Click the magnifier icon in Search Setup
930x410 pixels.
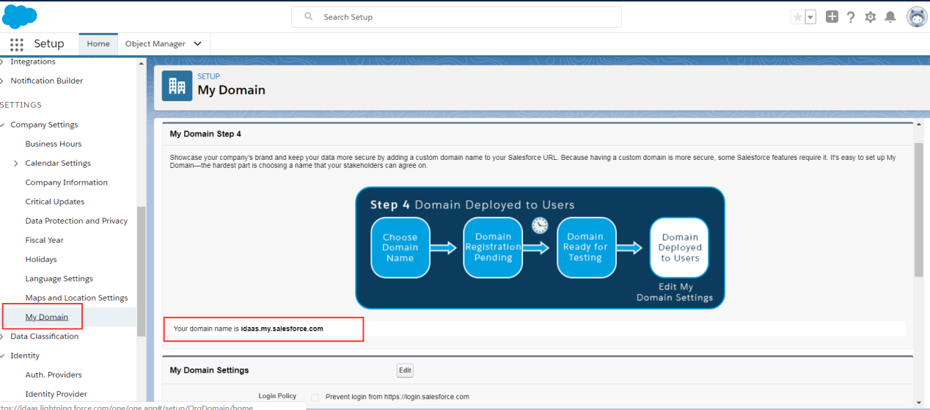click(x=309, y=16)
